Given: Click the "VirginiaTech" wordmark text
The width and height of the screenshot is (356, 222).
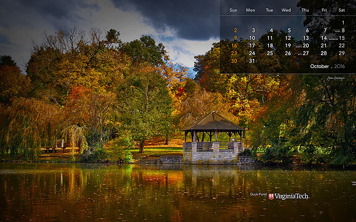Looking at the screenshot, I should (x=292, y=196).
